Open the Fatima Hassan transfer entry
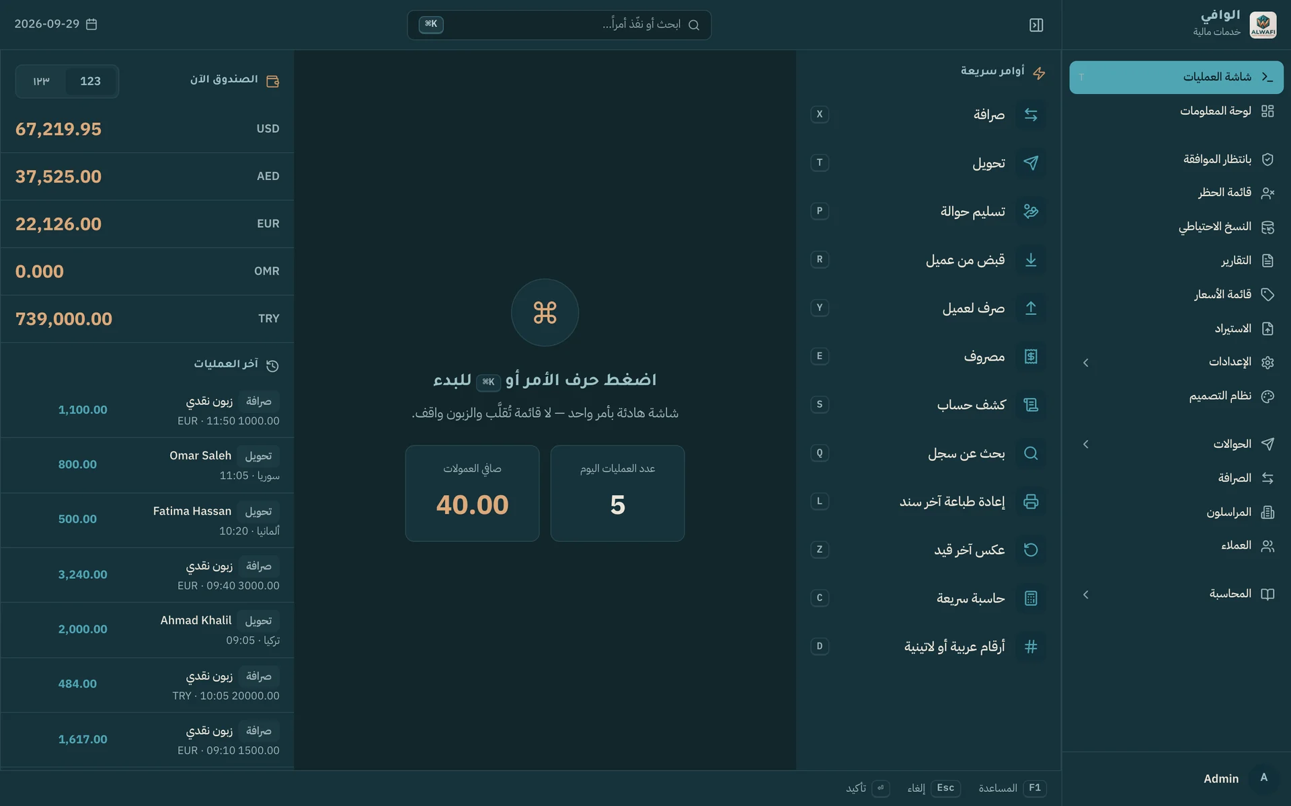This screenshot has height=806, width=1291. 147,521
